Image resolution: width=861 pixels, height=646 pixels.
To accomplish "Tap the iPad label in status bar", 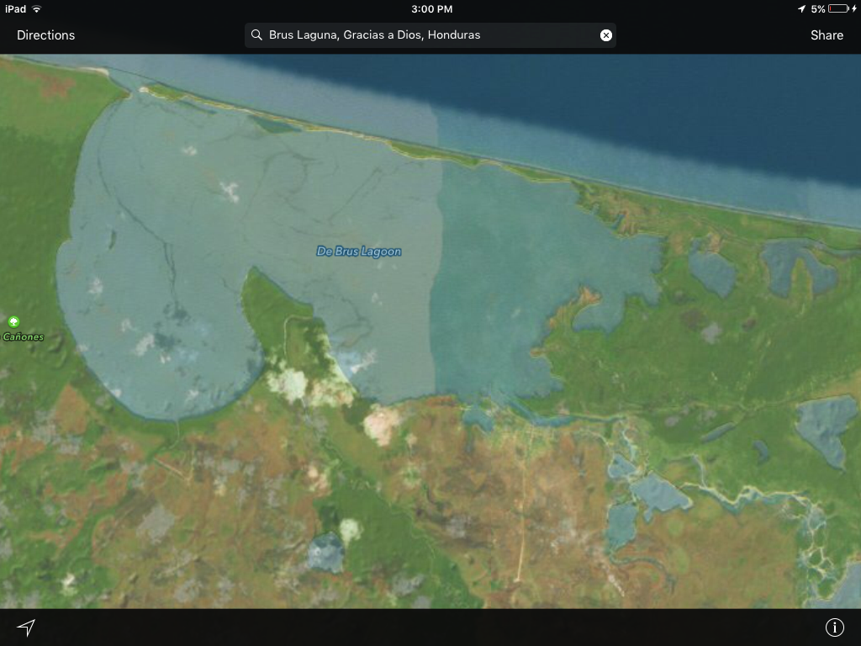I will click(15, 8).
